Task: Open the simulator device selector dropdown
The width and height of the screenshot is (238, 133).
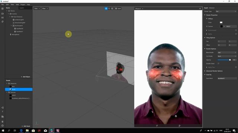Action: click(x=139, y=9)
